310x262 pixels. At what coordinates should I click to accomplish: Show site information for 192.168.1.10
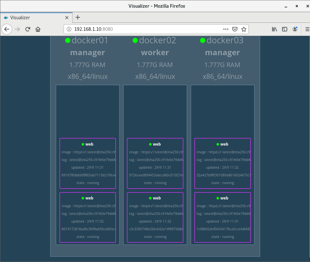coord(69,29)
